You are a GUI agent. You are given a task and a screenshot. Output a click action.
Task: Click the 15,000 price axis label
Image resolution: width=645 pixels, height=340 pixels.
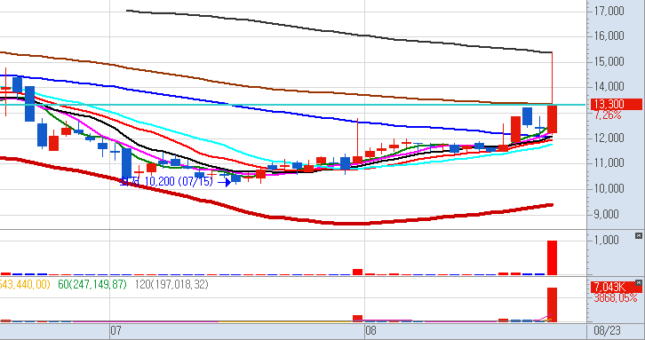pos(609,61)
